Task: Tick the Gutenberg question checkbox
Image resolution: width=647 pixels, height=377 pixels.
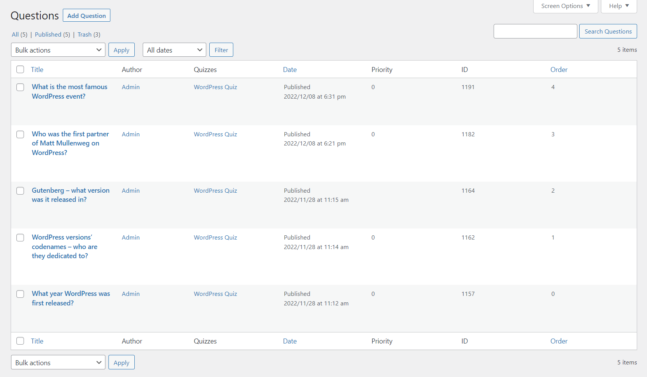Action: coord(20,191)
